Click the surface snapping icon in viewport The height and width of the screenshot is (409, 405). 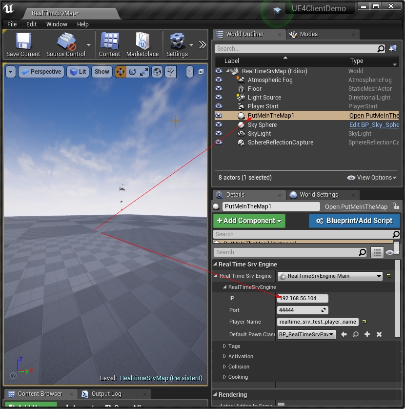pyautogui.click(x=171, y=72)
